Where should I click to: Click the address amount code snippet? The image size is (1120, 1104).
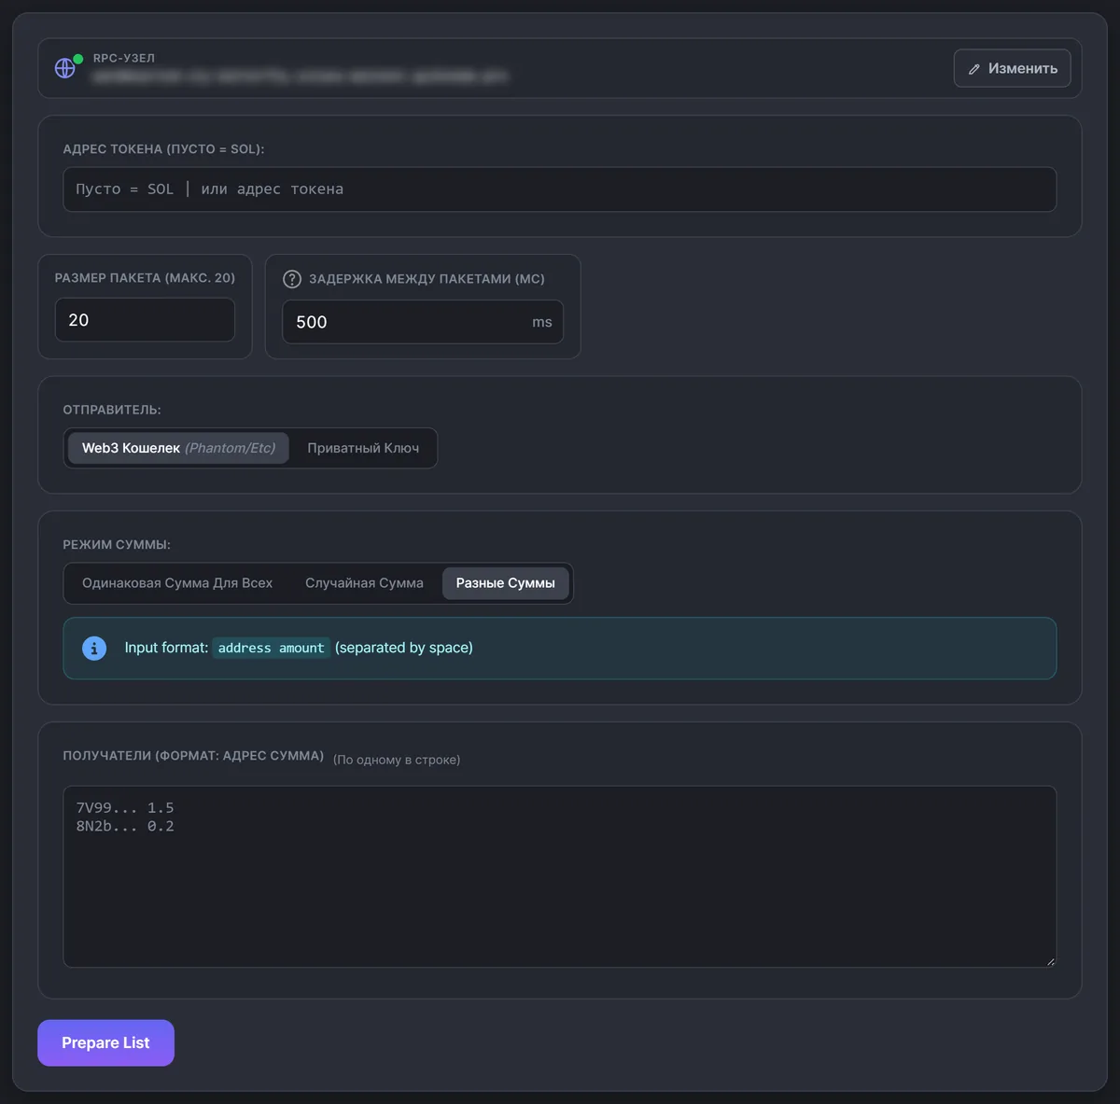[x=272, y=648]
